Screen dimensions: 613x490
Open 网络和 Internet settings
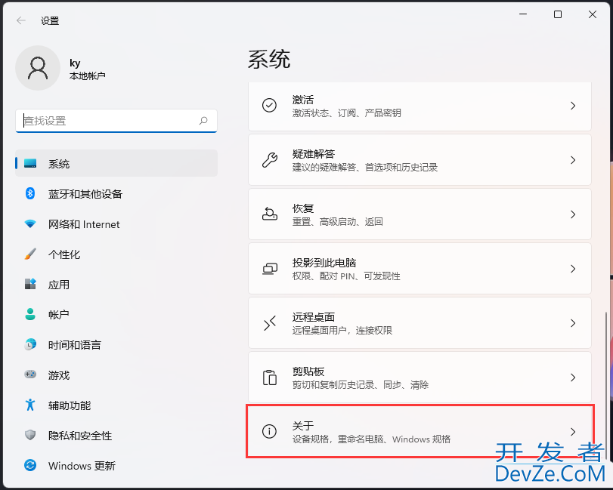tap(116, 223)
